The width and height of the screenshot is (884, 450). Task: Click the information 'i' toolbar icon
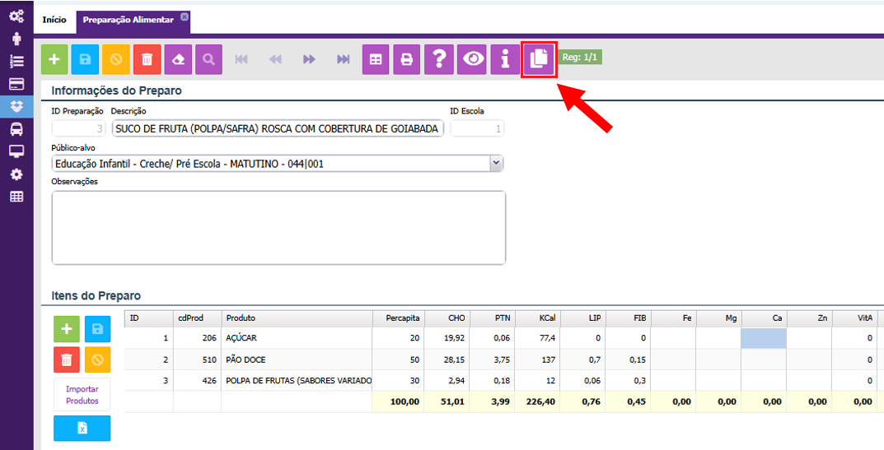505,59
